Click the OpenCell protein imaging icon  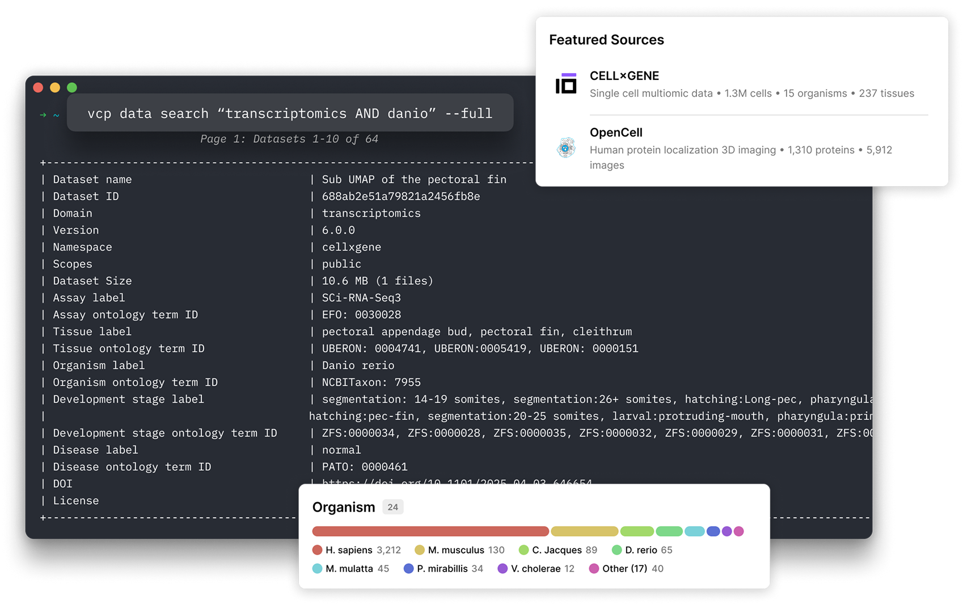point(567,148)
